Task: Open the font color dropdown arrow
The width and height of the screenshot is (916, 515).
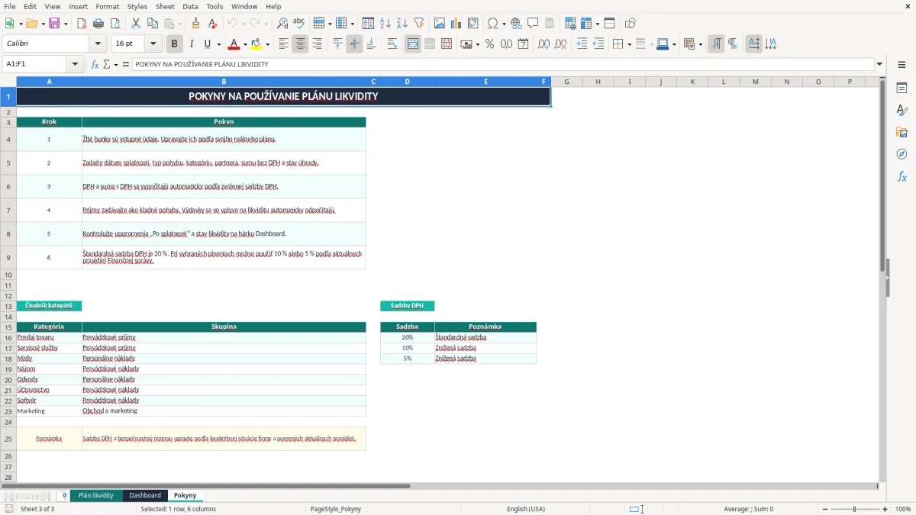Action: pos(245,44)
